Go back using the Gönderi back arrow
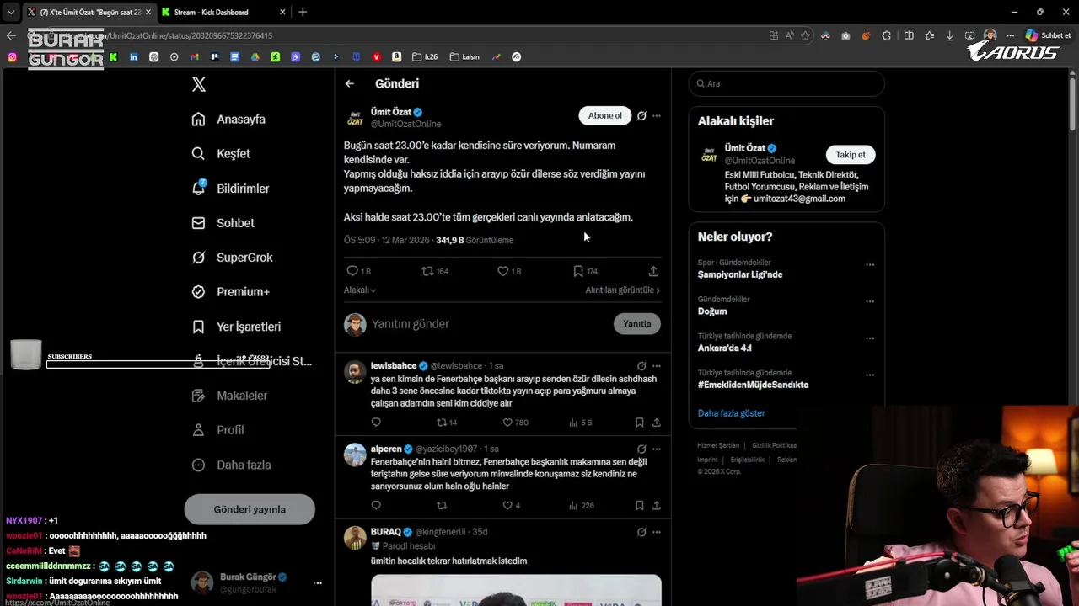This screenshot has width=1079, height=606. tap(350, 83)
